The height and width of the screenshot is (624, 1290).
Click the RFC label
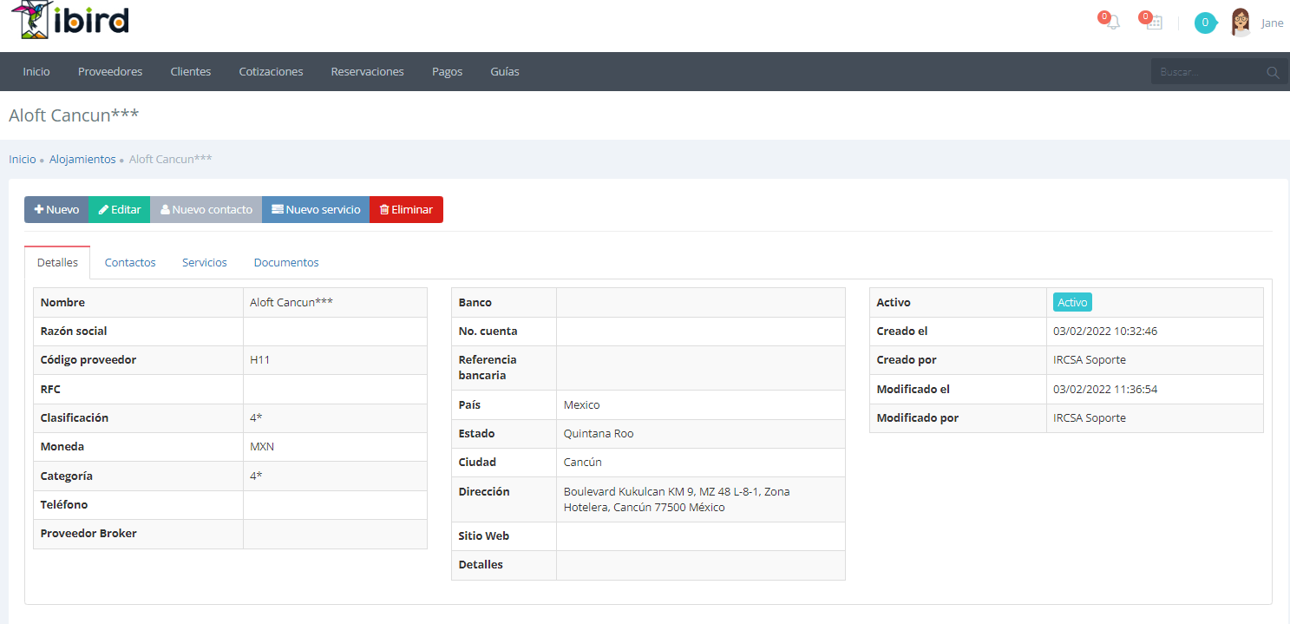click(x=50, y=390)
